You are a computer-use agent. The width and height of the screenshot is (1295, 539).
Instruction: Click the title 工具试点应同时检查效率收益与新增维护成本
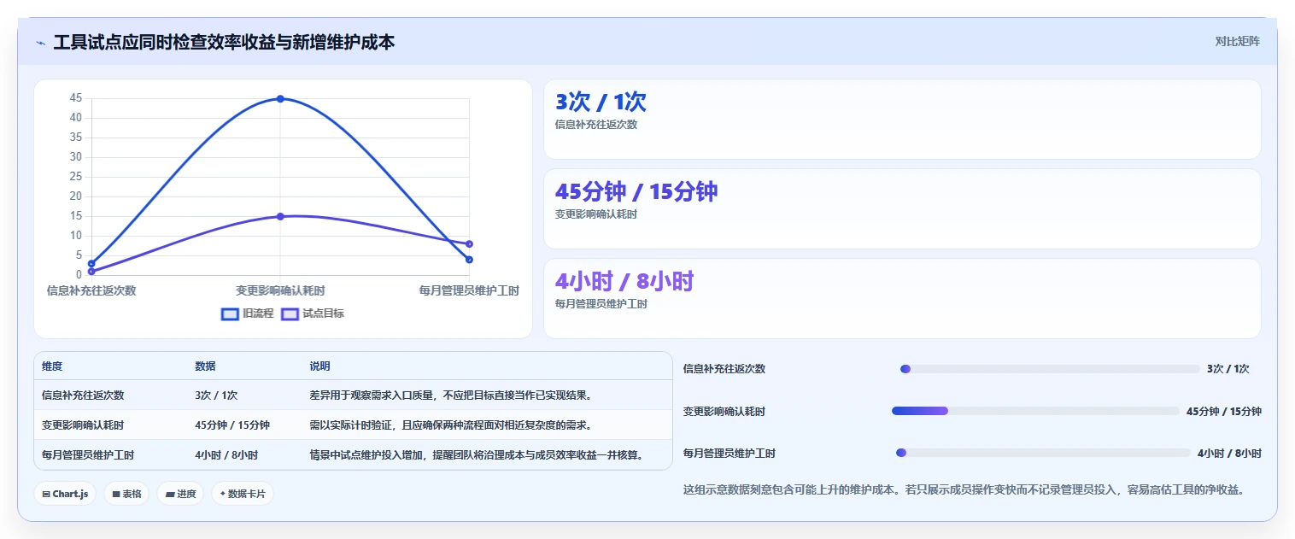coord(224,42)
